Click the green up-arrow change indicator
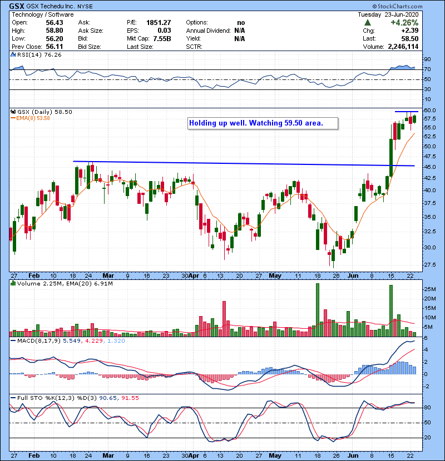Screen dimensions: 445x461 tap(367, 23)
